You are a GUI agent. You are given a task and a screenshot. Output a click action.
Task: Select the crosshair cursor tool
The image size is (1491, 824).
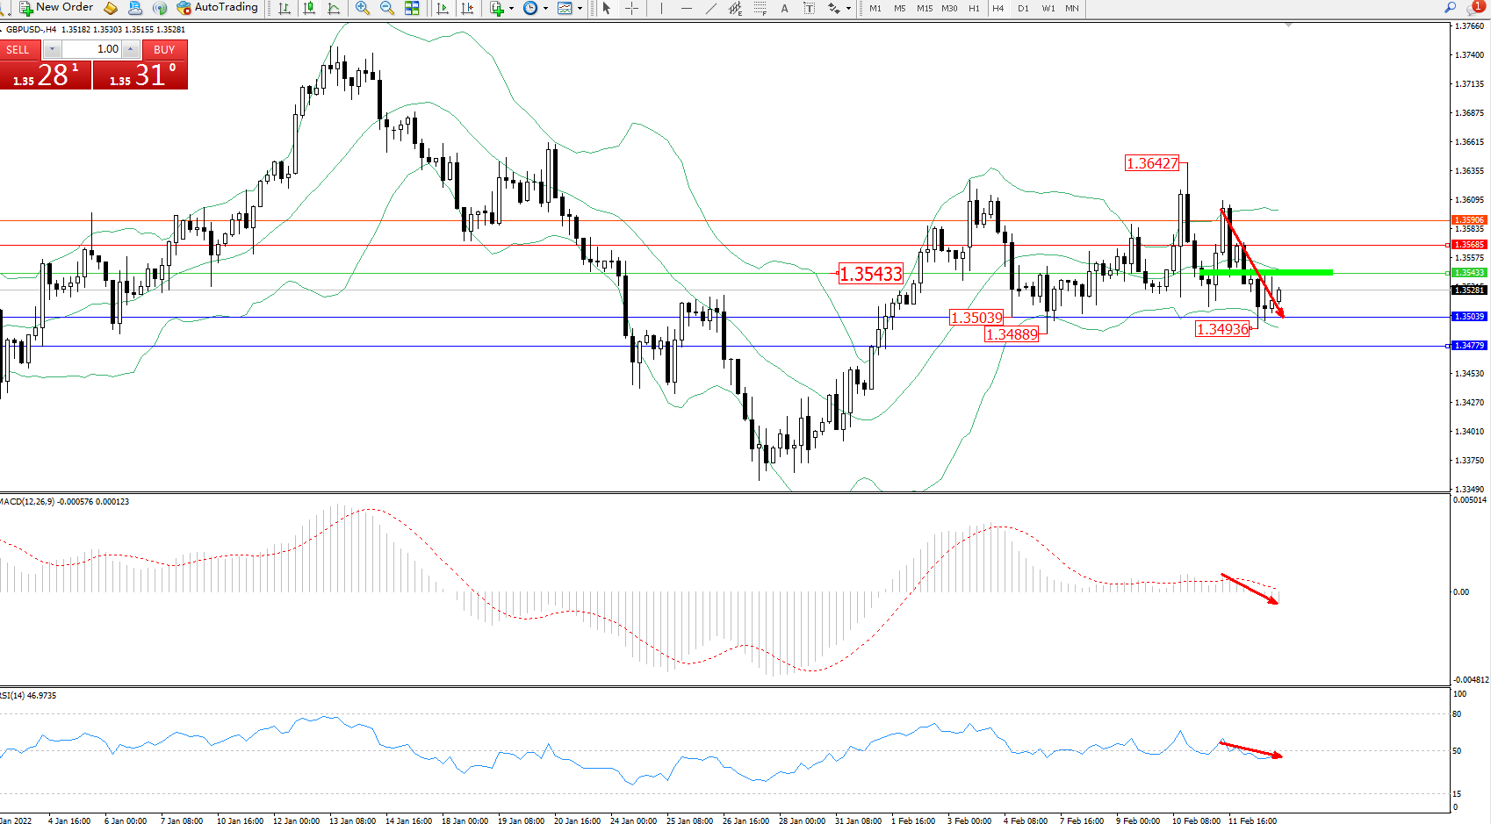tap(631, 8)
